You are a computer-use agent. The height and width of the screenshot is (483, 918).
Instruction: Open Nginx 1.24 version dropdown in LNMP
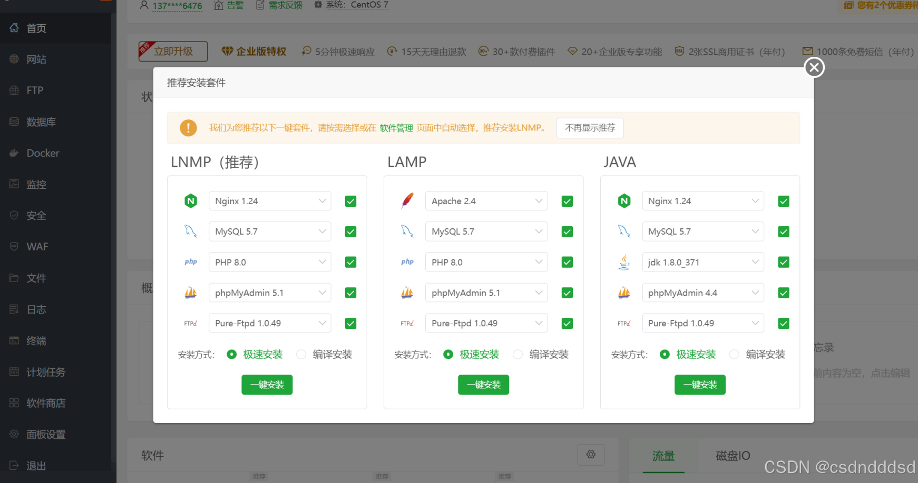[270, 201]
